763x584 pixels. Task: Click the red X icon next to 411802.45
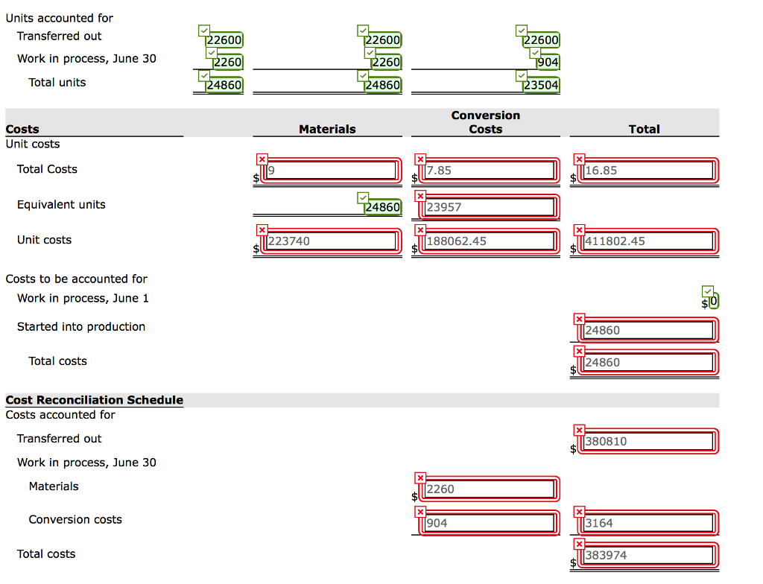tap(579, 229)
